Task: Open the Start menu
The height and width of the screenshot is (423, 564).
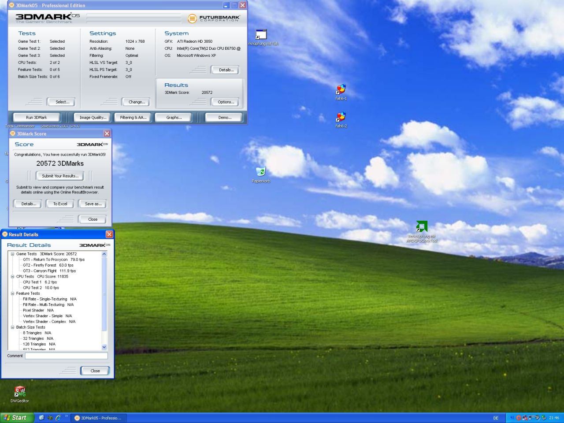Action: pyautogui.click(x=17, y=418)
